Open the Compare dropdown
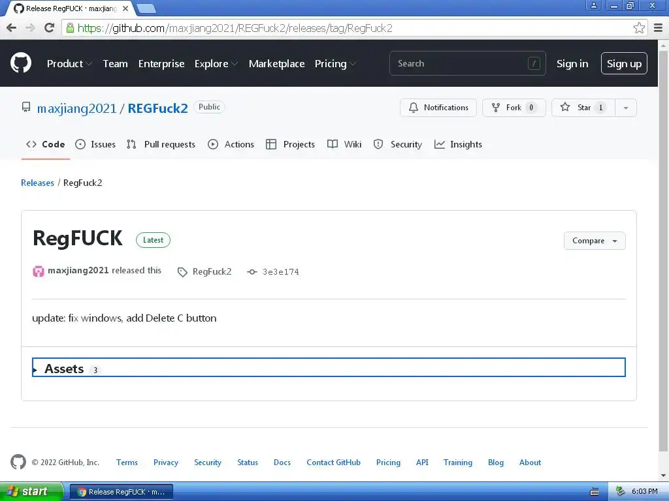669x501 pixels. (595, 241)
